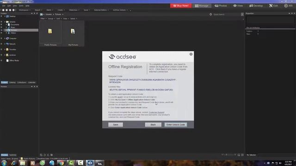Expand the Create dropdown
This screenshot has height=166, width=296.
coord(61,10)
